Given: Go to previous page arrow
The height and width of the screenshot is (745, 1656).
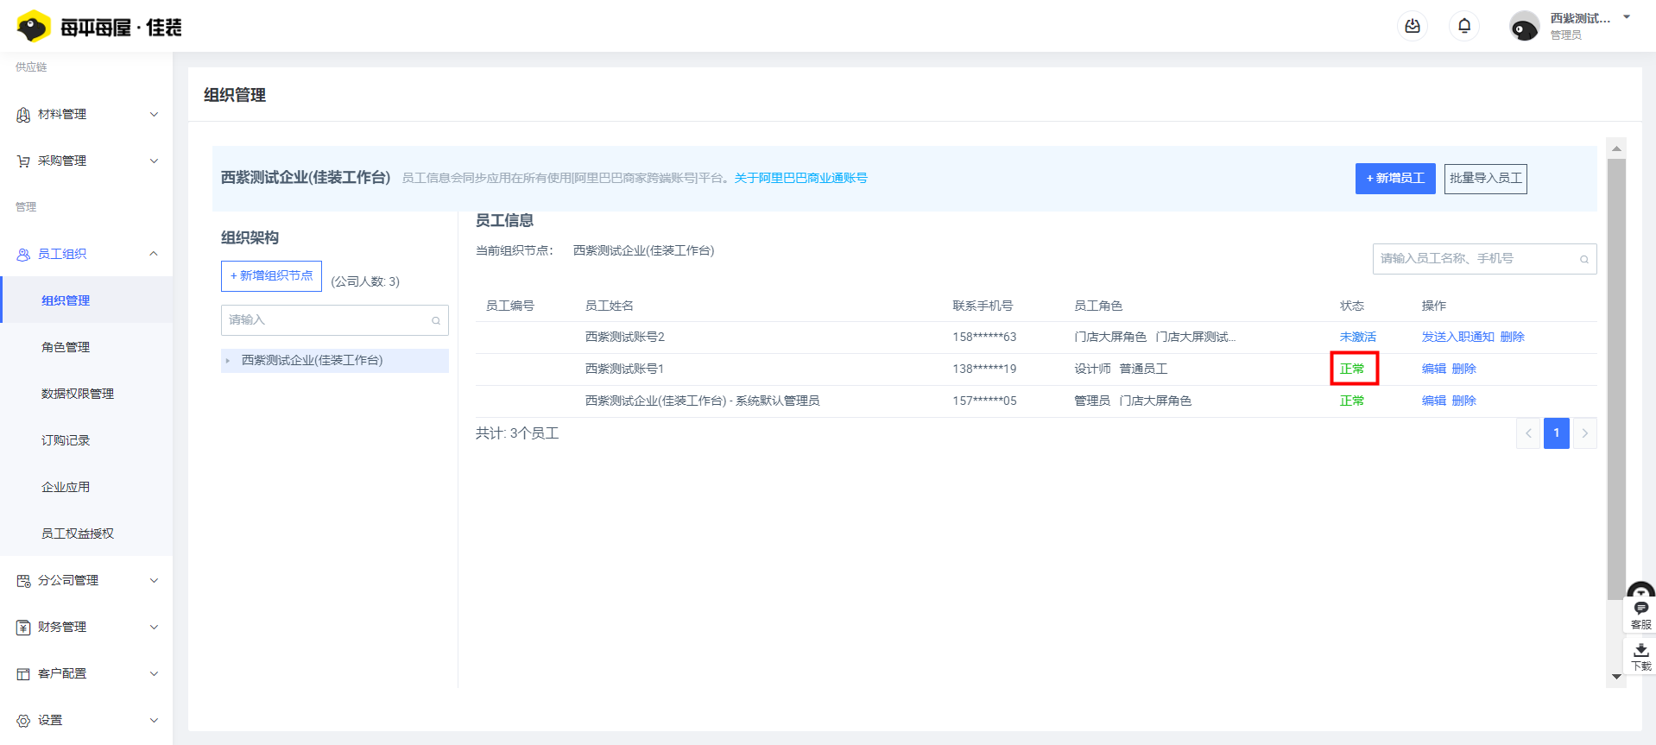Looking at the screenshot, I should (x=1528, y=433).
